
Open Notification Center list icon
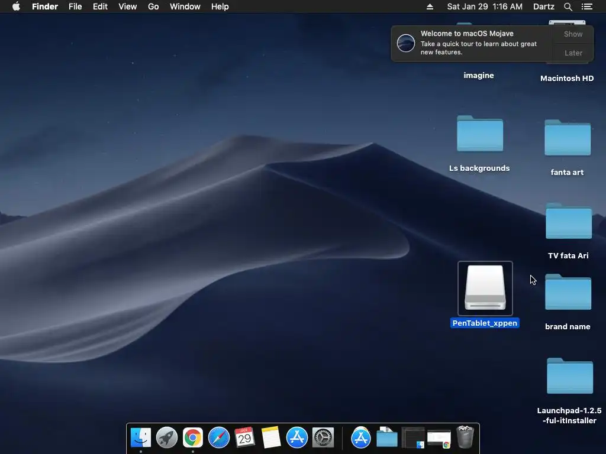(586, 7)
